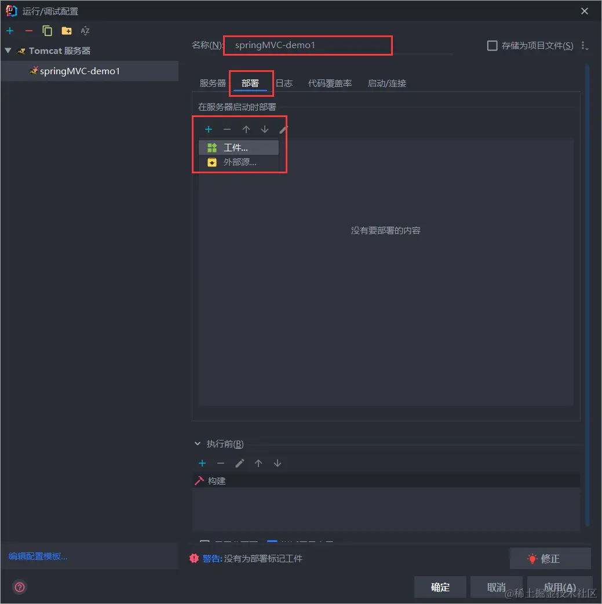Screen dimensions: 602x604
Task: Add a deployment item with plus icon
Action: [x=209, y=129]
